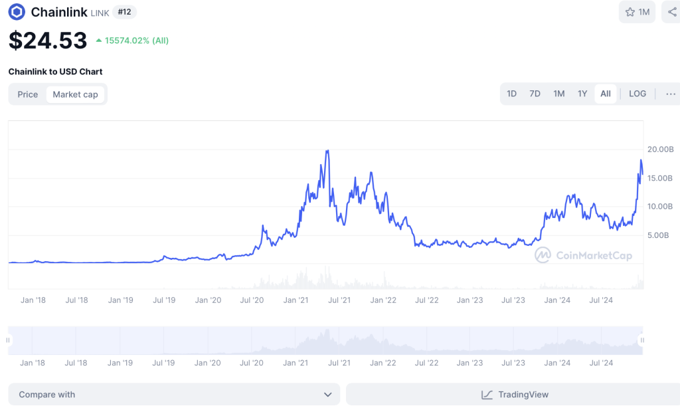Set chart range to 7D
This screenshot has height=412, width=680.
pos(535,94)
